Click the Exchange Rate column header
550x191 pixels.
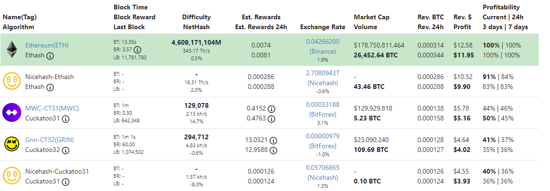[323, 27]
